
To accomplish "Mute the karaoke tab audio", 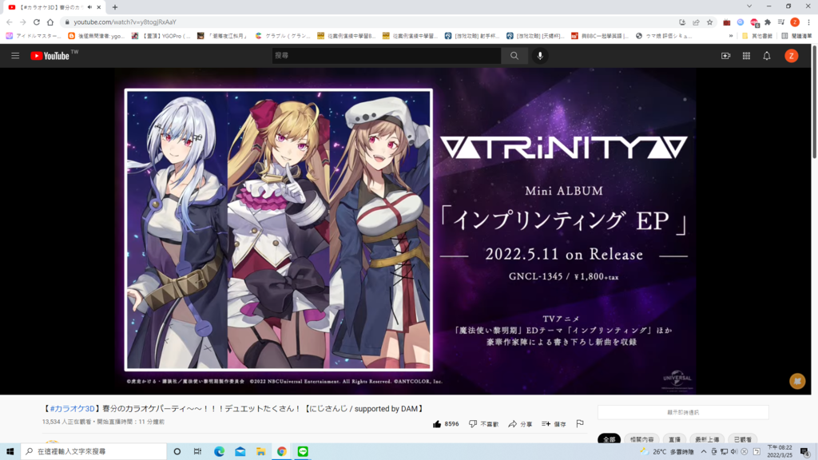I will [89, 7].
